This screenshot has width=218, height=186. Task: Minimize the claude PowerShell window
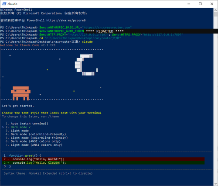pyautogui.click(x=189, y=4)
